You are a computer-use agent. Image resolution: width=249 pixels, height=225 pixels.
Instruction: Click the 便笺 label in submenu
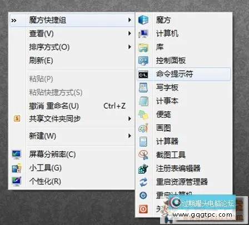pyautogui.click(x=163, y=114)
